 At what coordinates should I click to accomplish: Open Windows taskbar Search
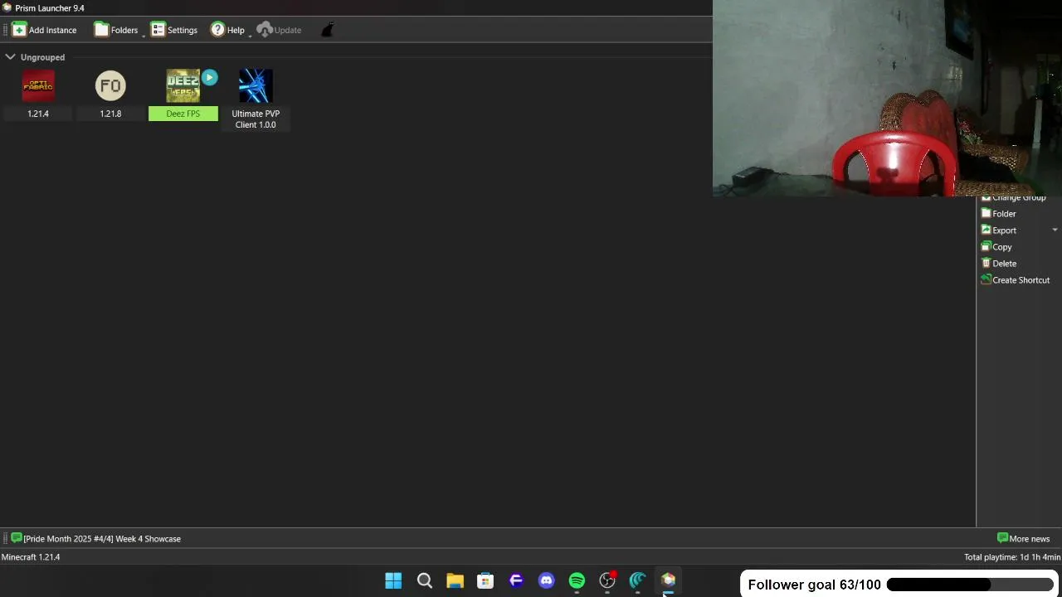[424, 580]
